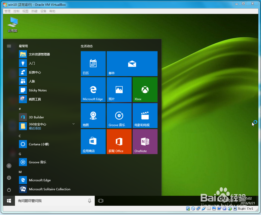The height and width of the screenshot is (215, 261).
Task: Open the 获取 Office tile
Action: coord(119,142)
